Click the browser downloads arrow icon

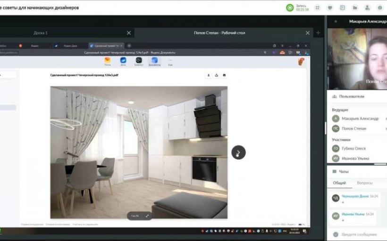click(x=306, y=52)
